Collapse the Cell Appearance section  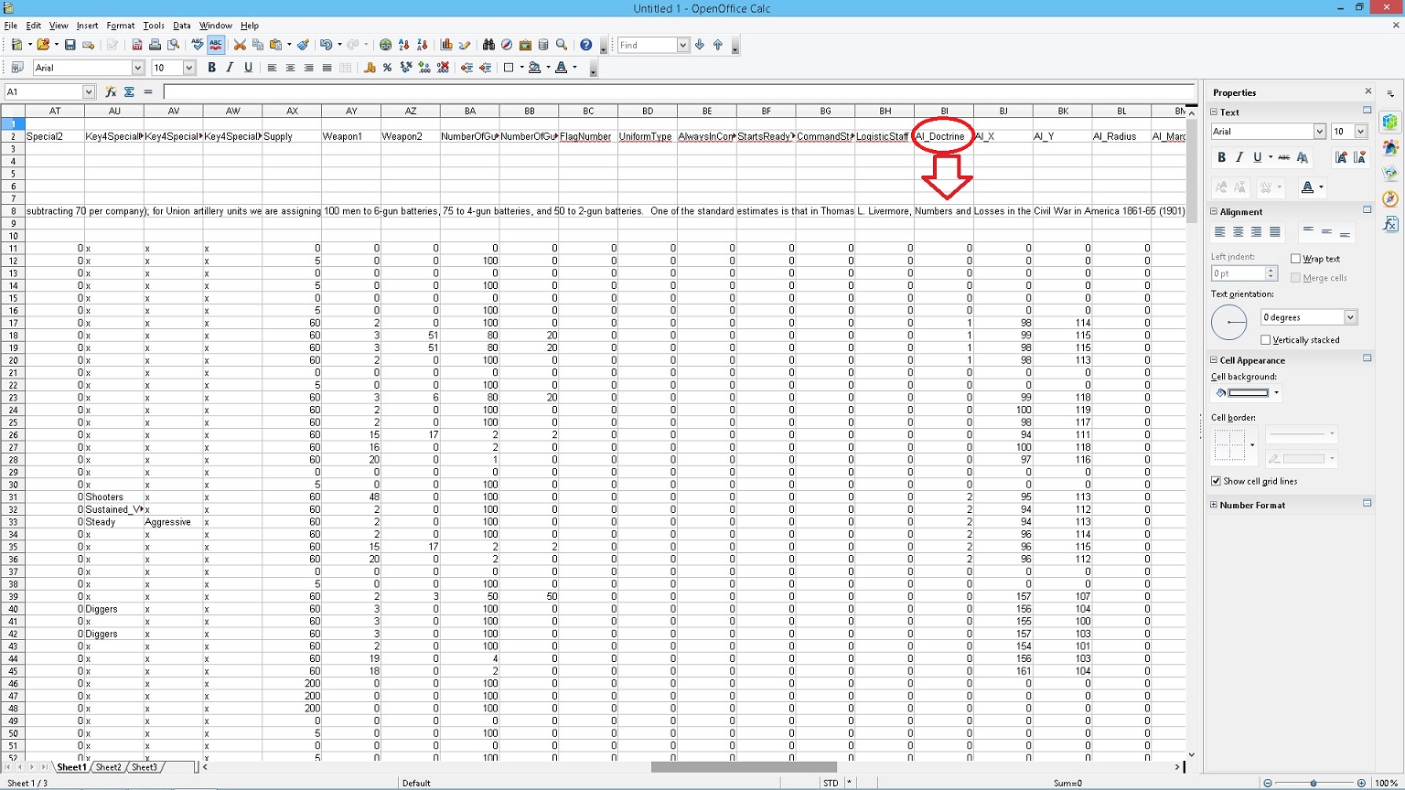(x=1214, y=360)
